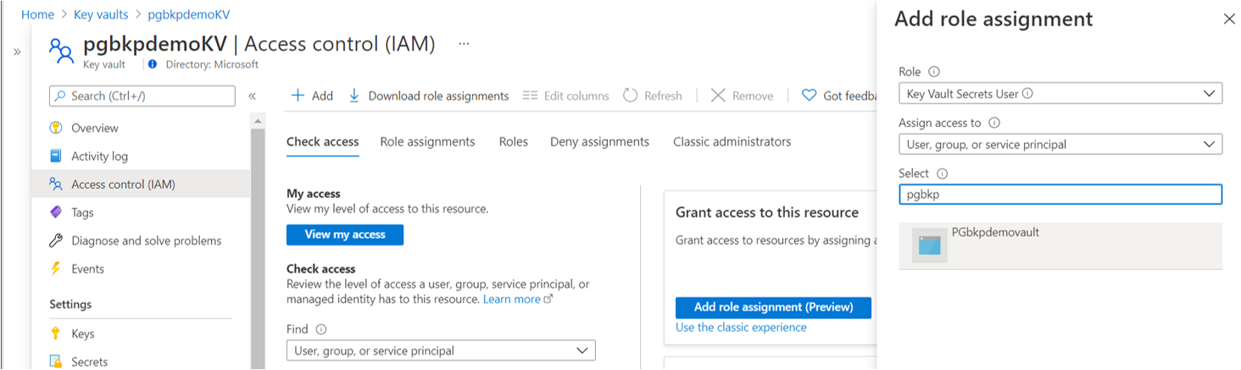Open the Deny assignments tab

[599, 141]
